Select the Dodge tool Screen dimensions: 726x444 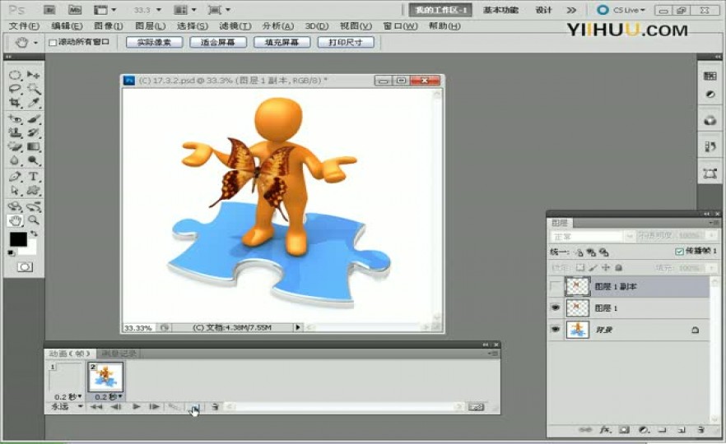[x=33, y=160]
